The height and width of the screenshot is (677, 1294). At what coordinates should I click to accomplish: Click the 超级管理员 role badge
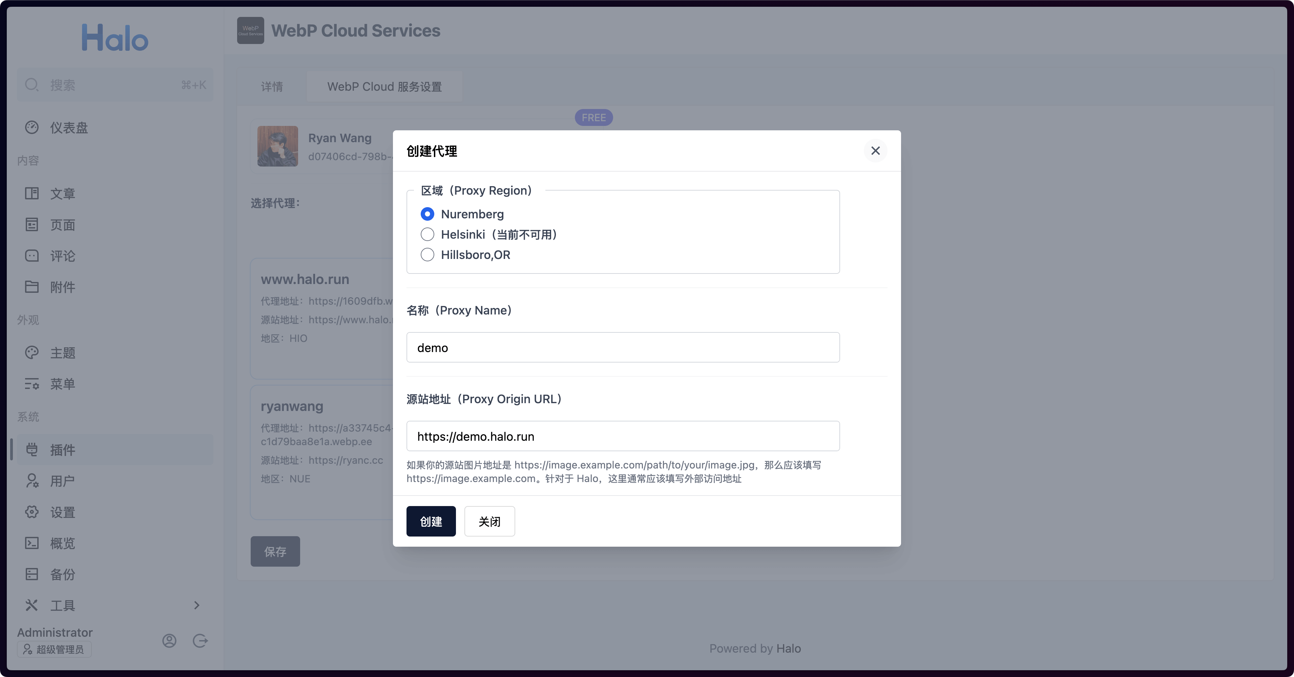pos(54,649)
